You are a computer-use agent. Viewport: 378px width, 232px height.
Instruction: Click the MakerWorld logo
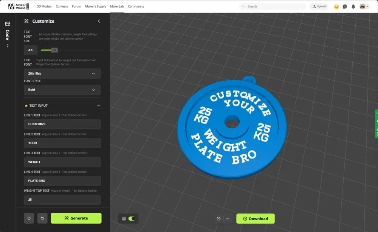[19, 6]
